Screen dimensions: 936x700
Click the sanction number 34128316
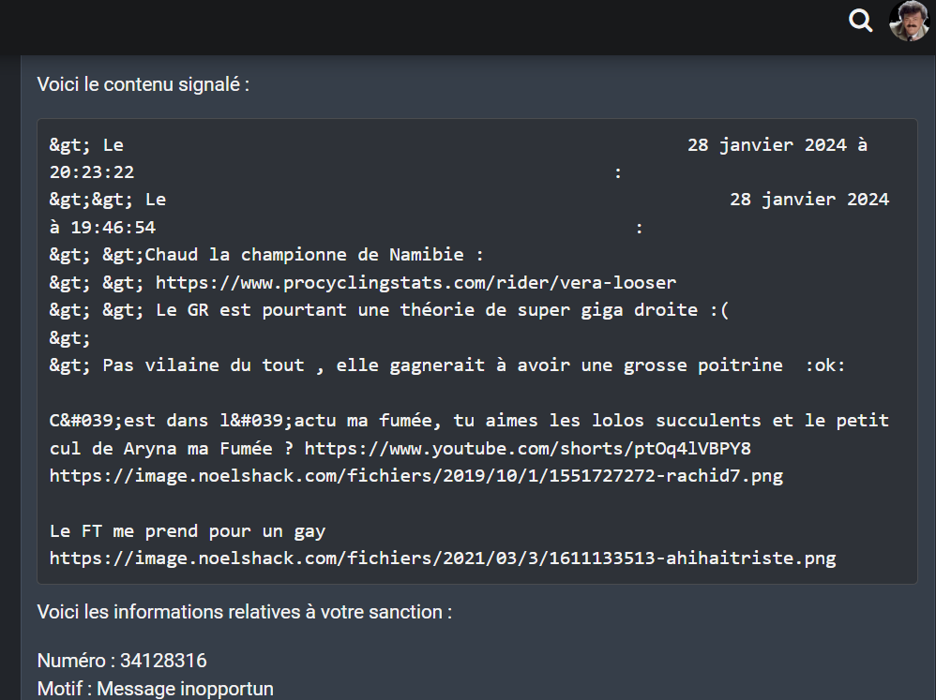tap(163, 661)
